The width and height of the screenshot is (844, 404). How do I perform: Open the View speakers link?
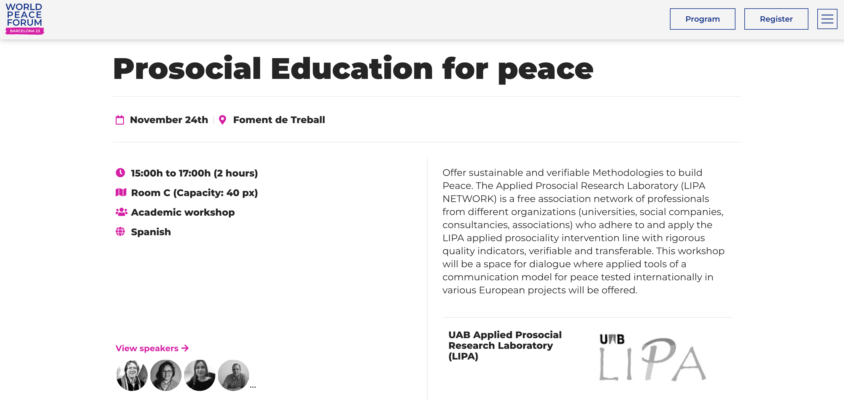[147, 348]
